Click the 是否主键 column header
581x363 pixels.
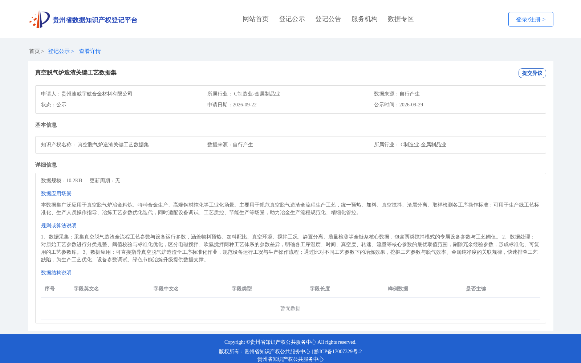[476, 289]
